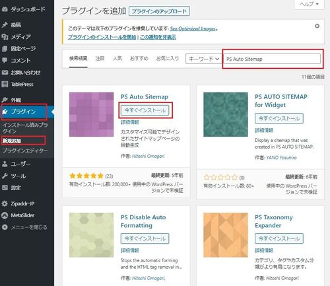
Task: Open the Media library icon
Action: [x=5, y=36]
